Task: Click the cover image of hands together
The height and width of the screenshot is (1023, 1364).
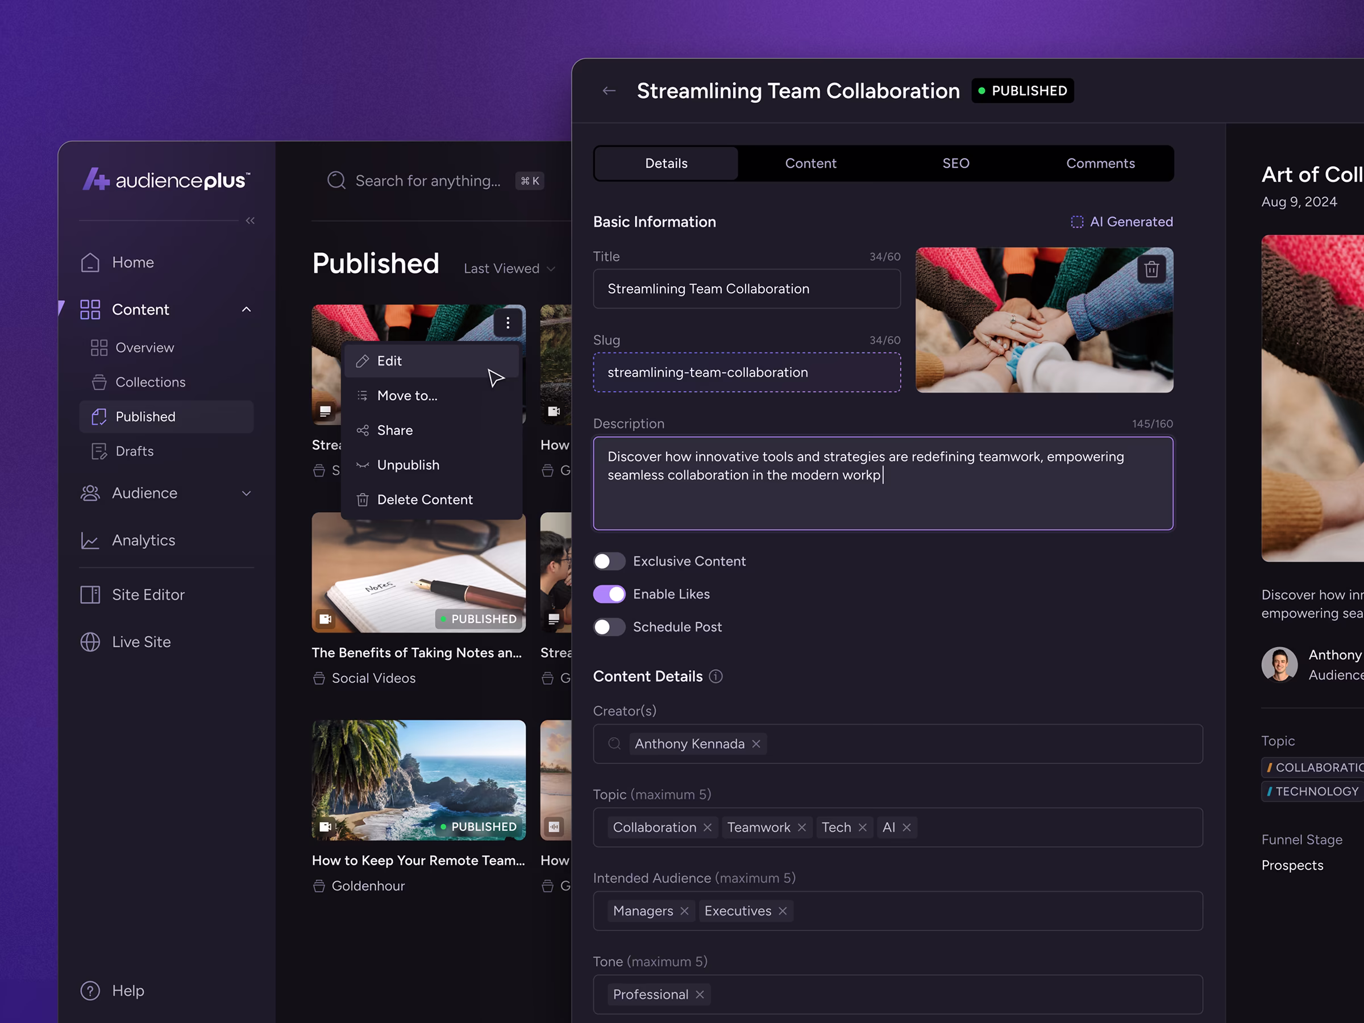Action: tap(1045, 320)
